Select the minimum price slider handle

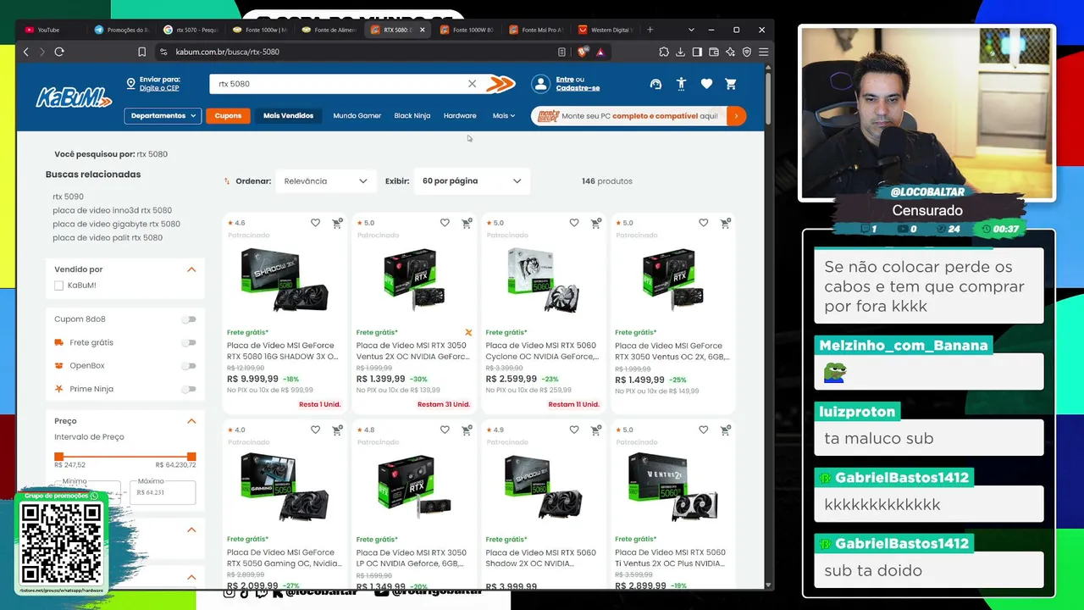tap(58, 457)
